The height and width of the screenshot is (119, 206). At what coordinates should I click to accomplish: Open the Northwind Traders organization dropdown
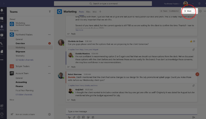click(172, 4)
